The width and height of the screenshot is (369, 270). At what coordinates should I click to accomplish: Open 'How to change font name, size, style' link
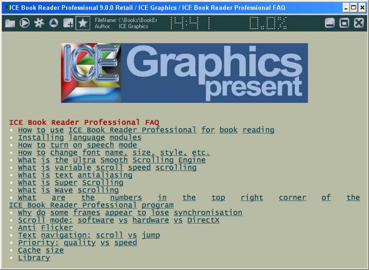114,152
